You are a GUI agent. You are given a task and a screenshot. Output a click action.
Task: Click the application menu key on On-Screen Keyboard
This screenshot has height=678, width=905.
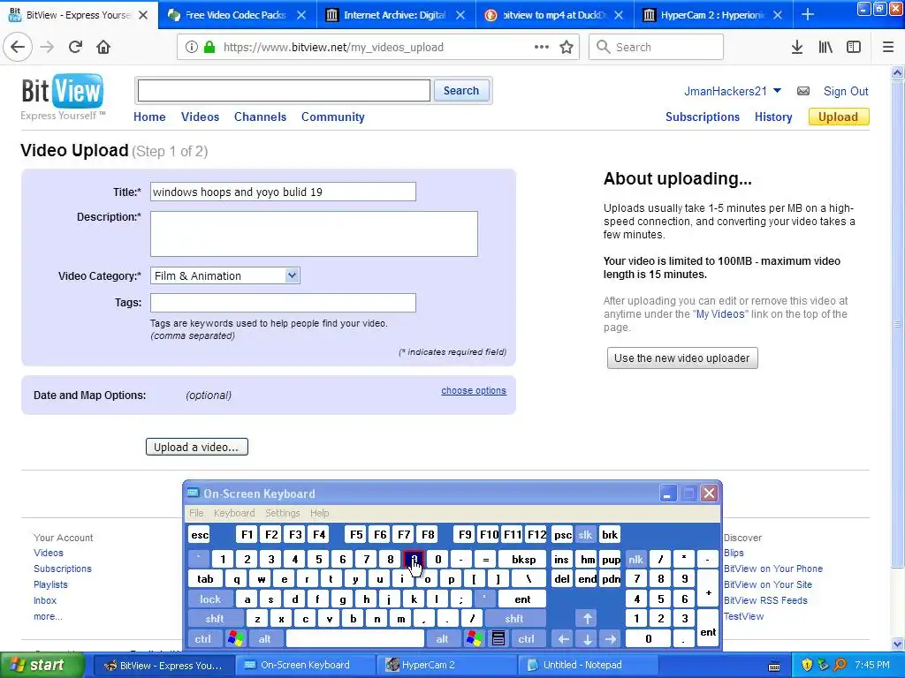498,639
